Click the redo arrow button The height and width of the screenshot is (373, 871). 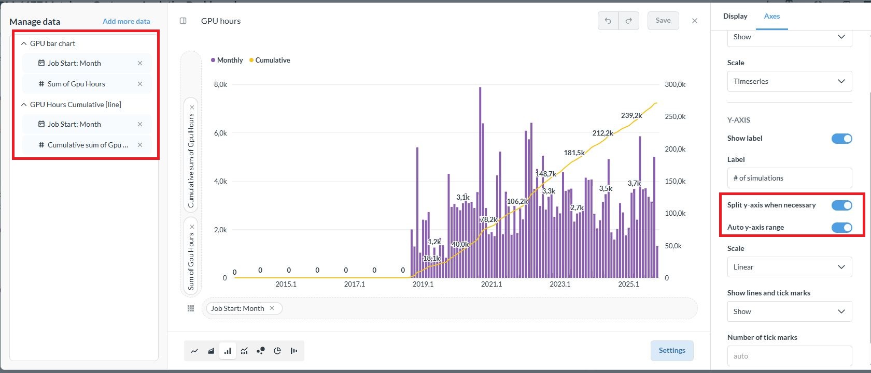tap(628, 21)
